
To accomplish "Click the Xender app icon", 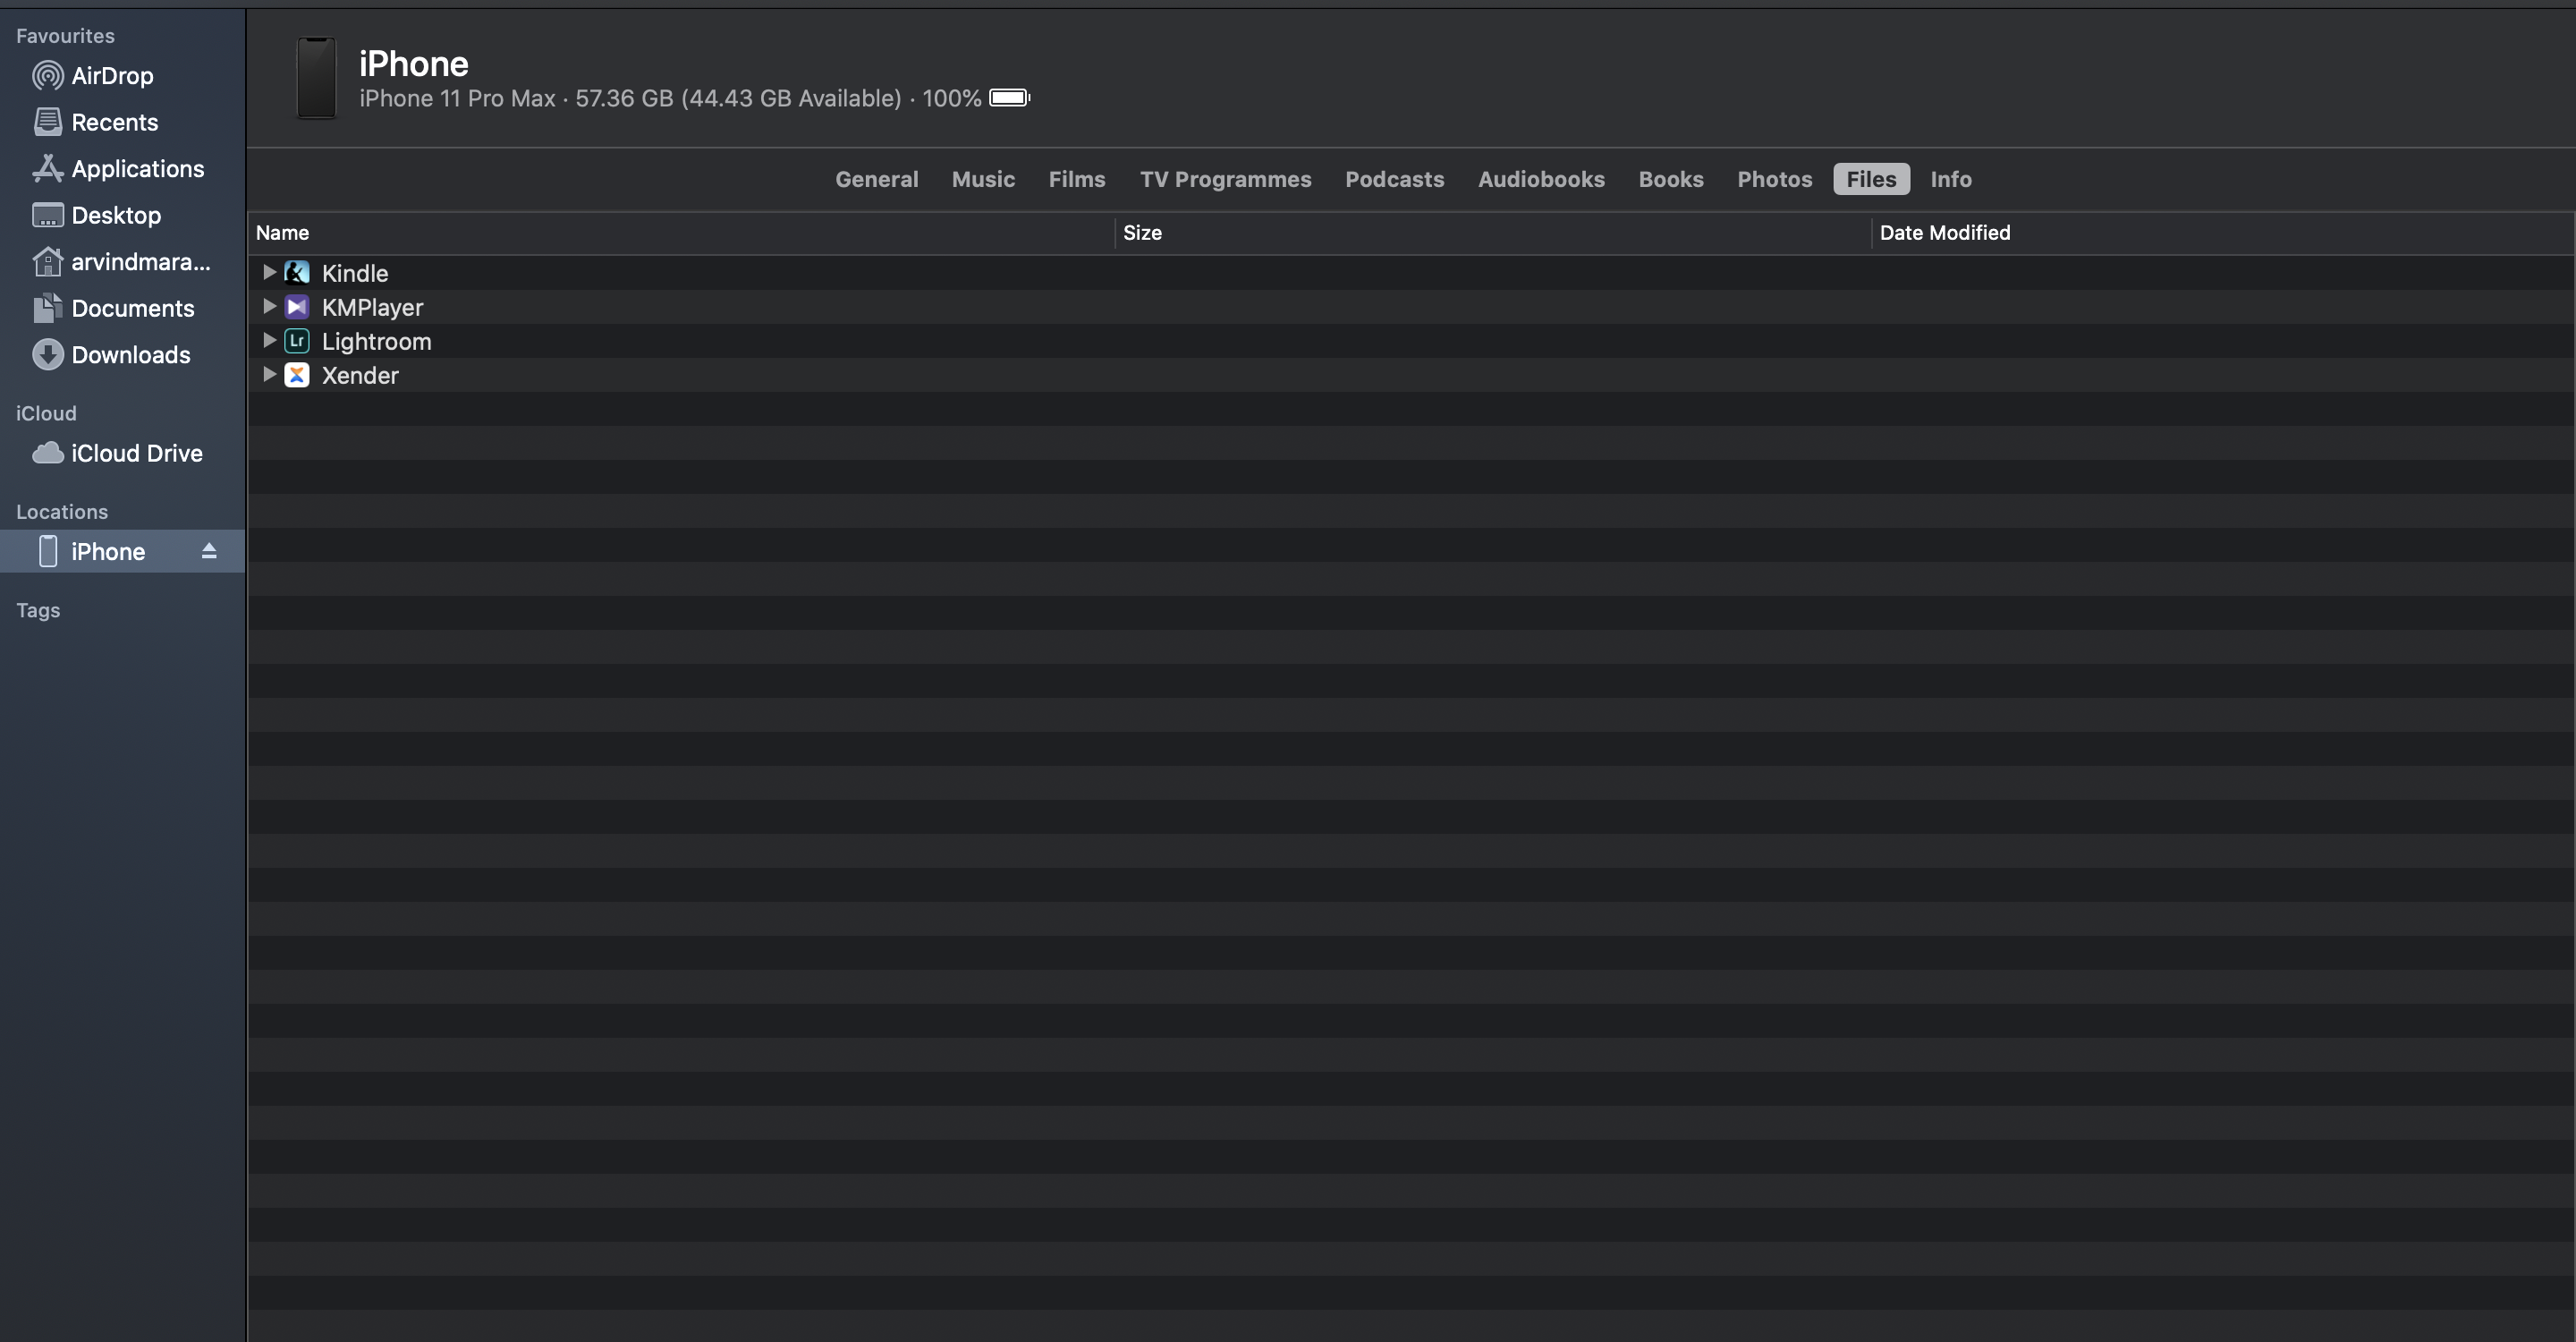I will pos(297,375).
